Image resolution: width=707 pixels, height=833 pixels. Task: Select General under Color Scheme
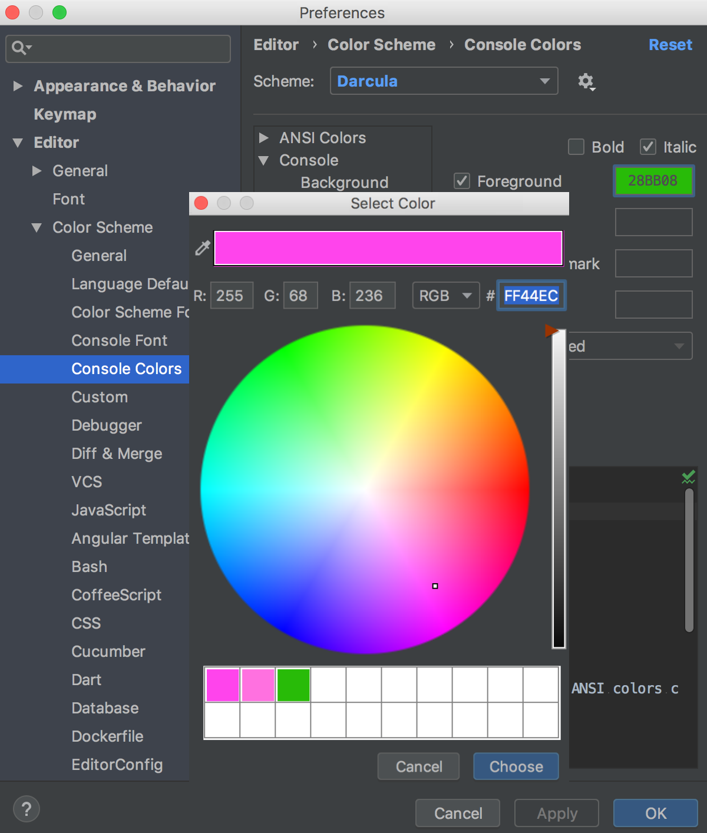point(99,256)
